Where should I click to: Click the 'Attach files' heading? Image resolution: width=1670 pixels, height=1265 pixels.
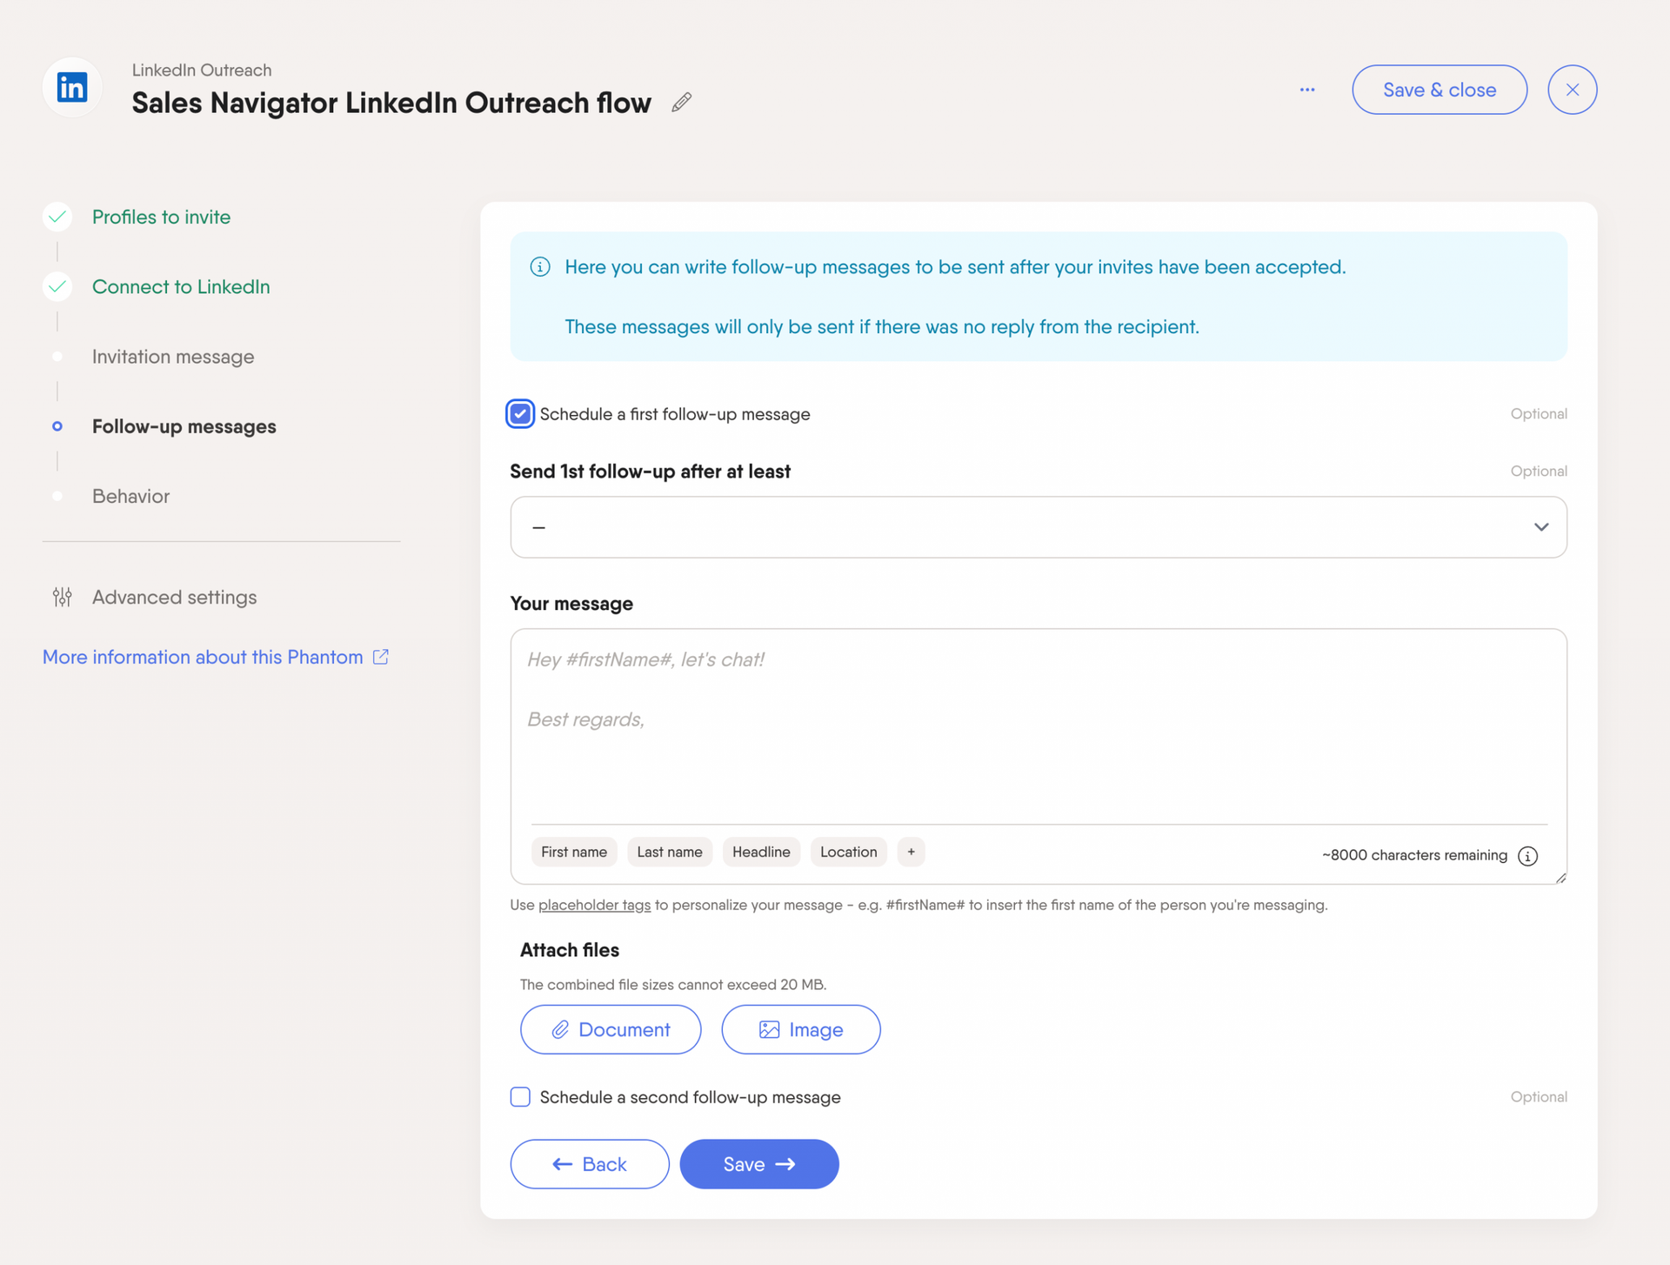pyautogui.click(x=570, y=950)
